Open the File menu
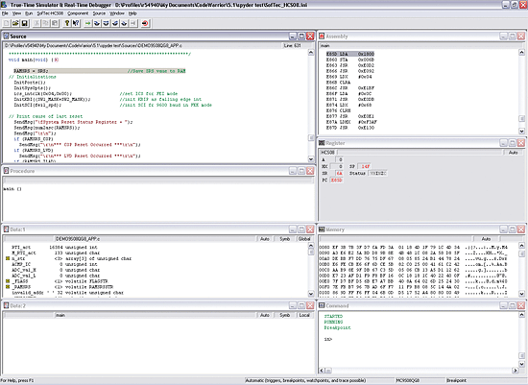528x385 pixels. pos(5,13)
